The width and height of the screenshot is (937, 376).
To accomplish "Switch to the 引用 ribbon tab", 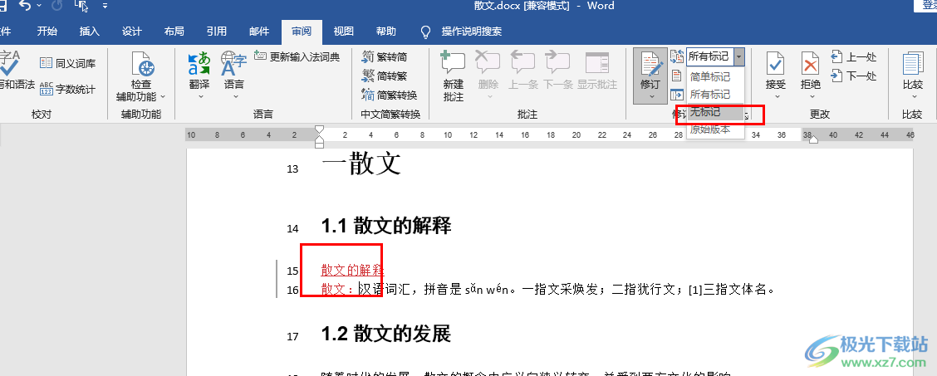I will 216,32.
